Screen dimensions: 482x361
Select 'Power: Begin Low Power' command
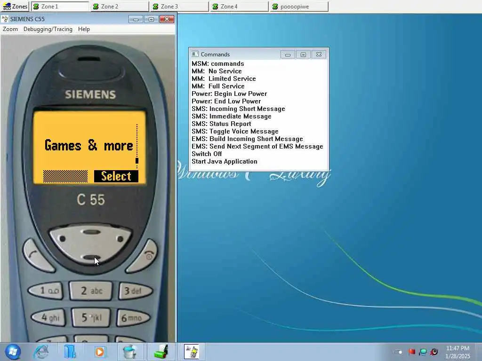click(229, 94)
